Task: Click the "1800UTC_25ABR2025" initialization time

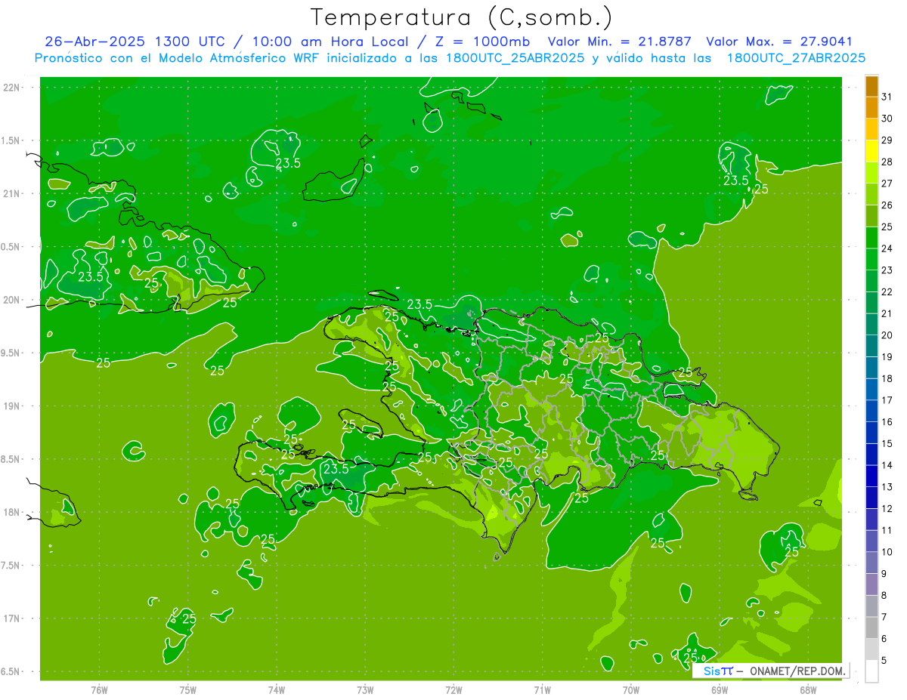Action: pos(515,57)
